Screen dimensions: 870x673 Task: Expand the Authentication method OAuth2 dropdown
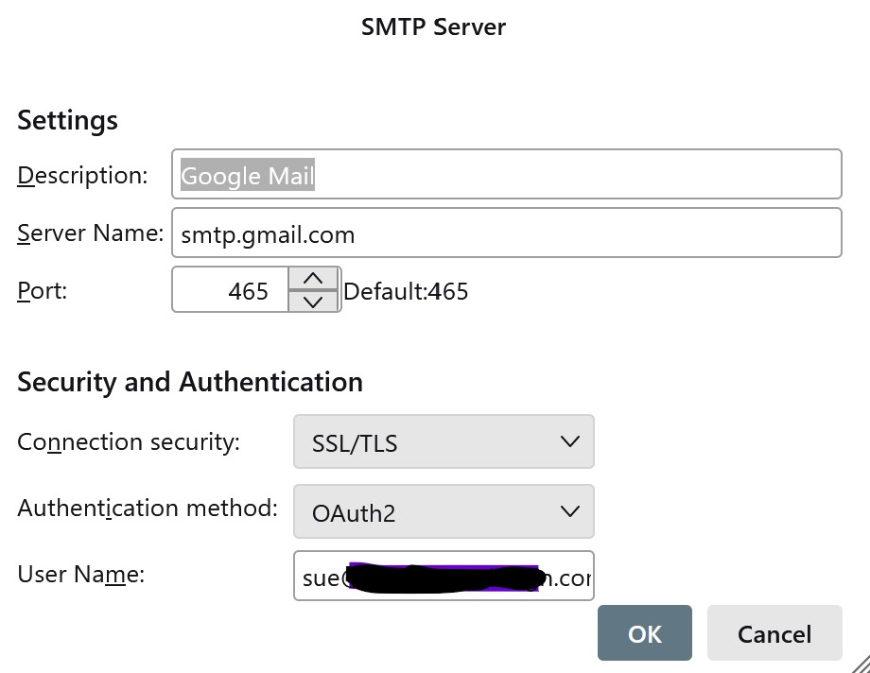click(x=444, y=512)
